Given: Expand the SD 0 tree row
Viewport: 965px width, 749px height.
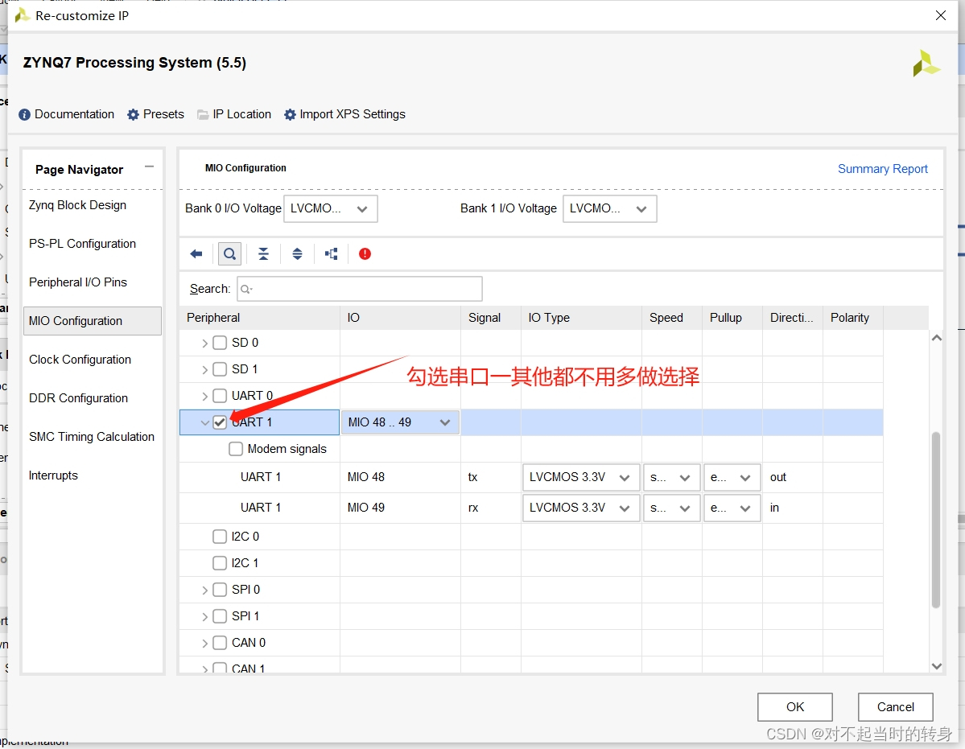Looking at the screenshot, I should click(204, 344).
